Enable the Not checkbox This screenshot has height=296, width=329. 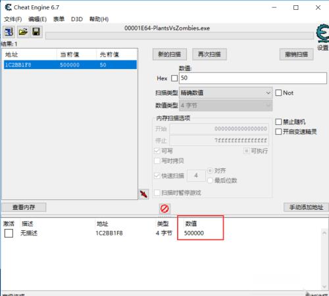[x=278, y=93]
